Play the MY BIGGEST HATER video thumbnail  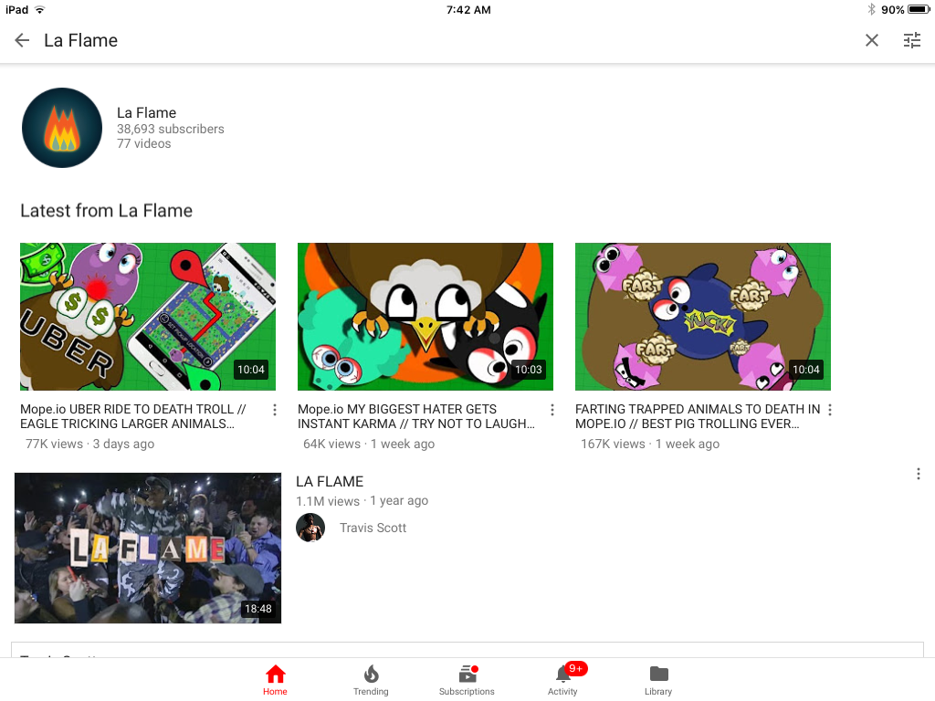click(x=425, y=317)
